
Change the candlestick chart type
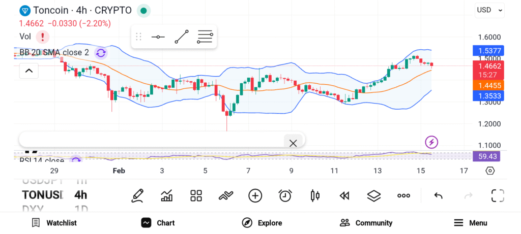pyautogui.click(x=315, y=195)
